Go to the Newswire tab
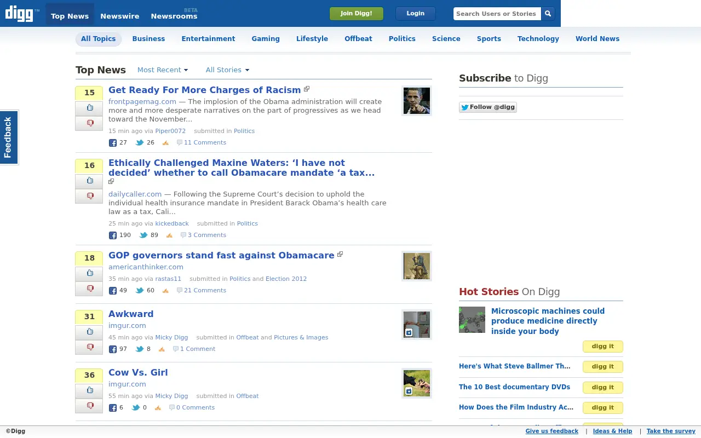Screen dimensions: 701x438 coord(120,16)
